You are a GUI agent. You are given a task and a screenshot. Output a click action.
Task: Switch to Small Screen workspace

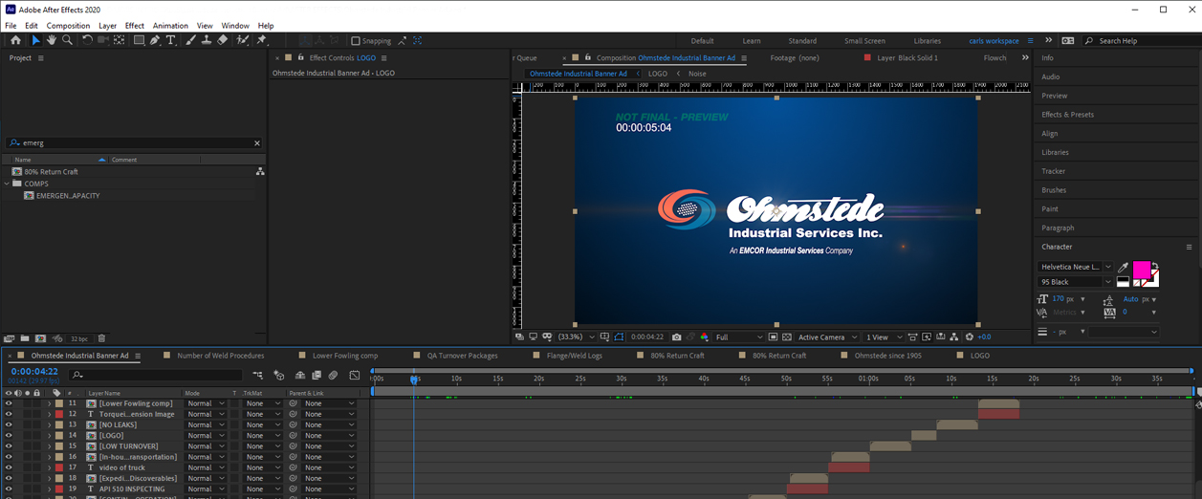point(864,41)
